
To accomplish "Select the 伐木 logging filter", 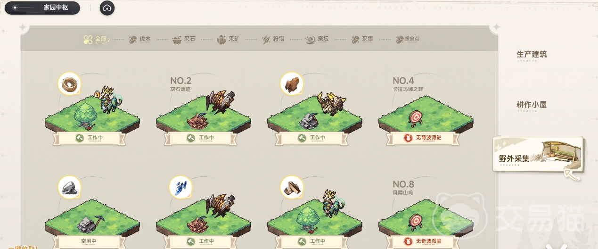I will pos(139,40).
